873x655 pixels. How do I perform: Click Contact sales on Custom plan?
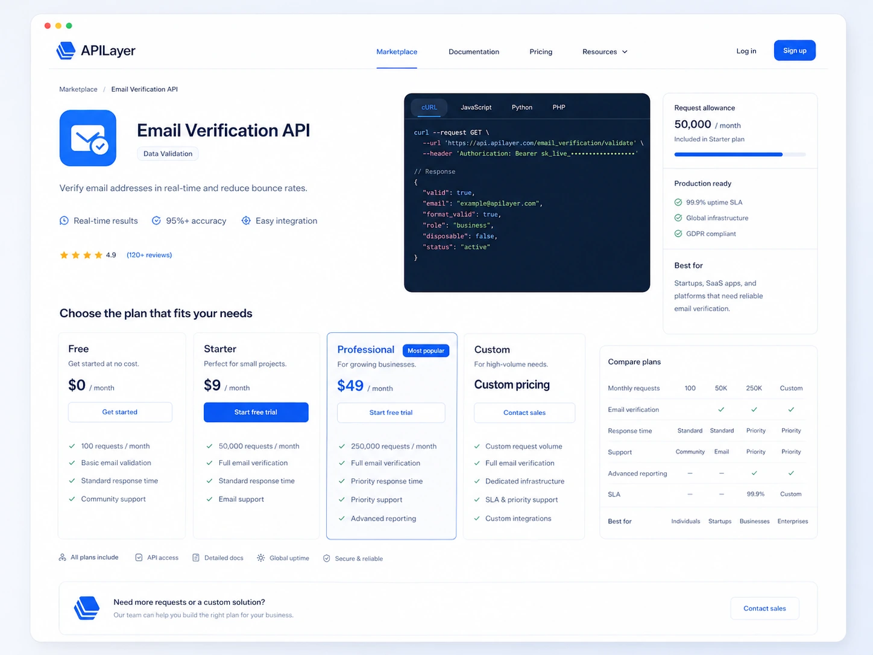525,413
